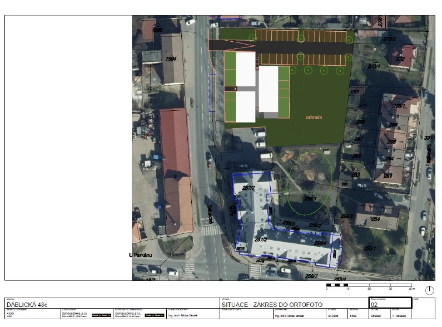The image size is (442, 327).
Task: Click parcel label 256/7
Action: [311, 276]
